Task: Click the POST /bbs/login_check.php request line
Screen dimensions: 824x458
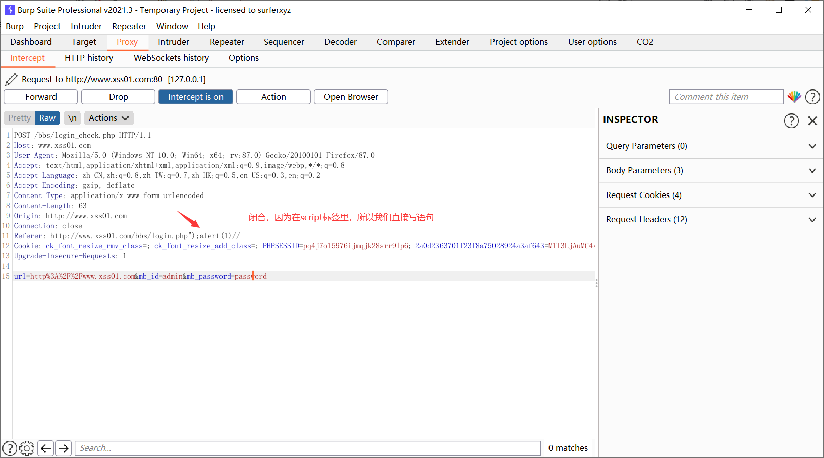Action: pyautogui.click(x=82, y=135)
